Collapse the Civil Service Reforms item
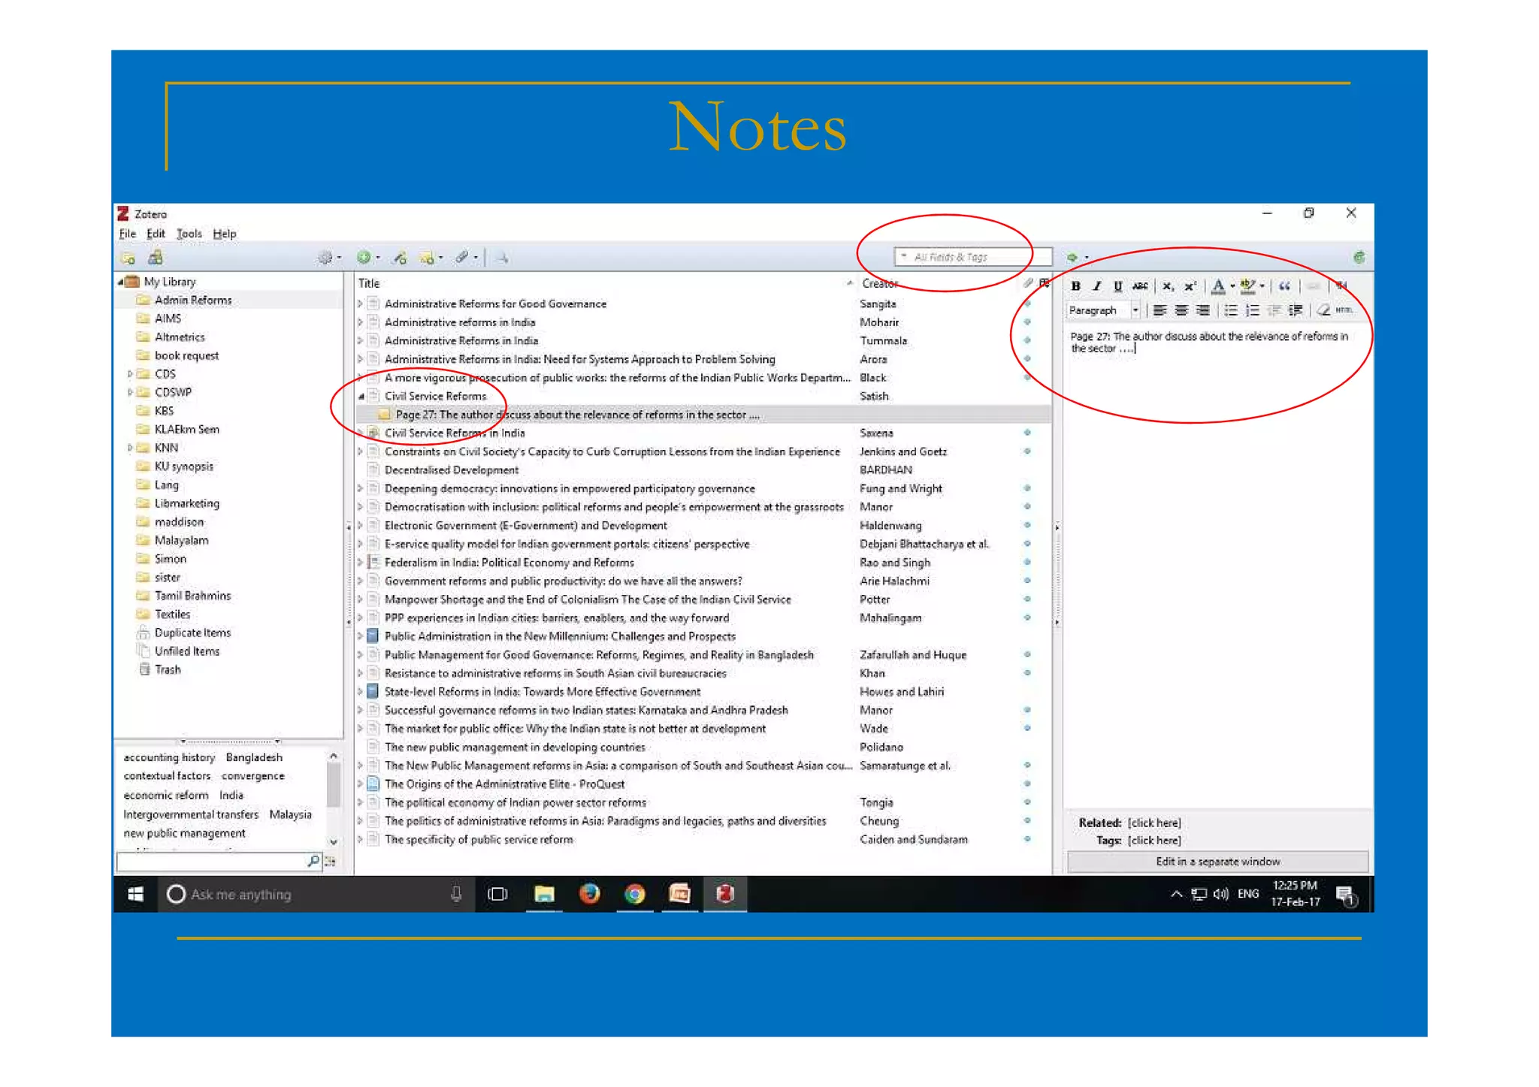The width and height of the screenshot is (1539, 1087). pyautogui.click(x=361, y=396)
